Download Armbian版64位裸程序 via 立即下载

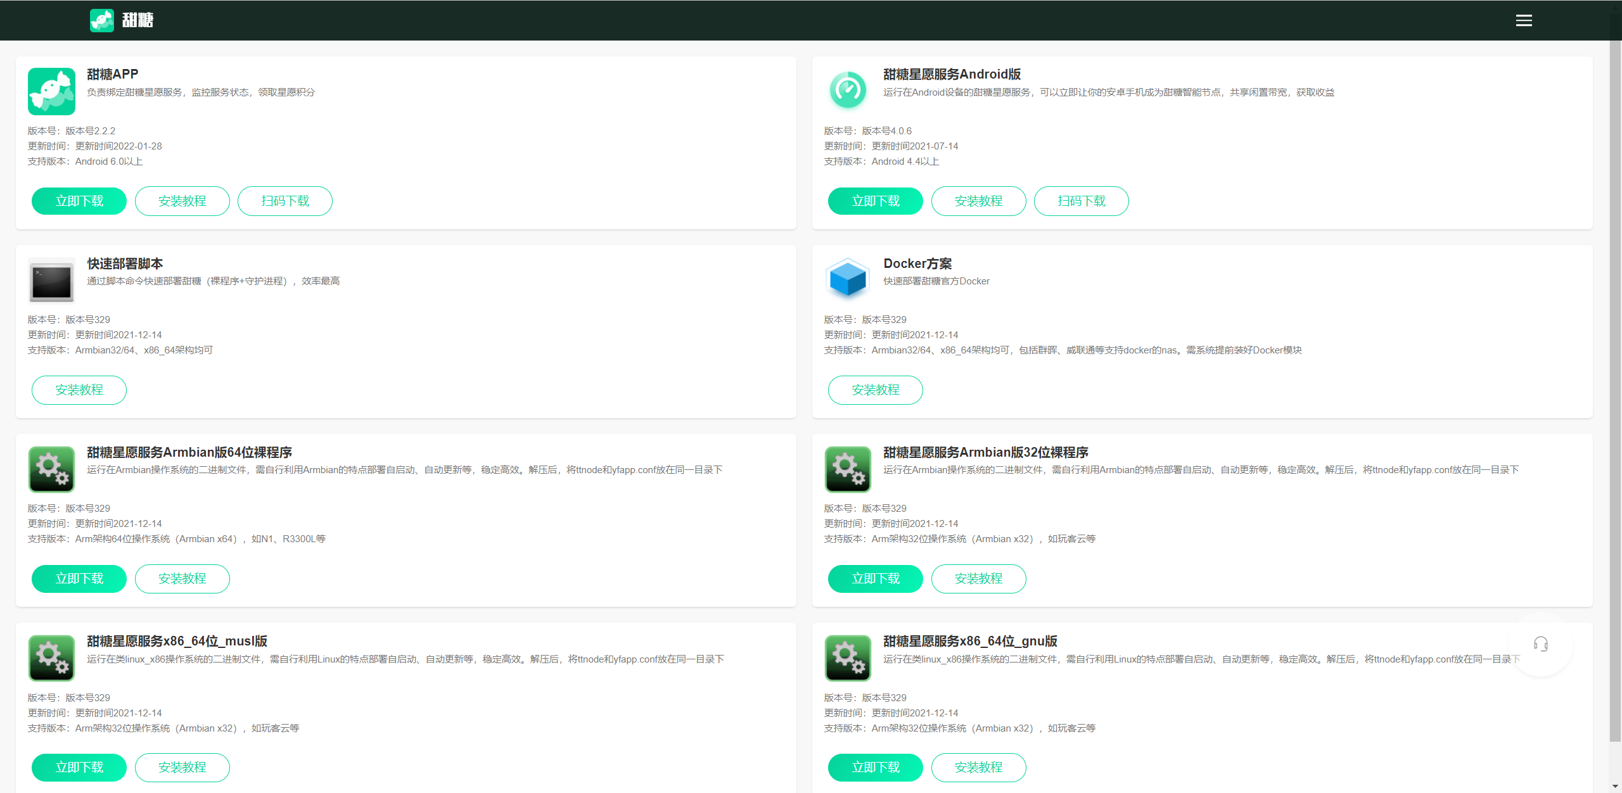[x=79, y=578]
